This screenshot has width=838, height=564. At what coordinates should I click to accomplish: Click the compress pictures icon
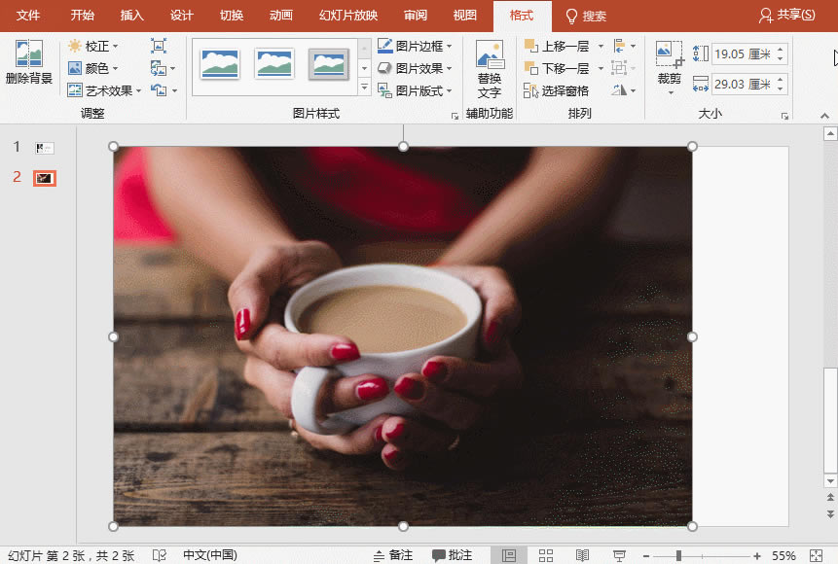click(x=159, y=46)
